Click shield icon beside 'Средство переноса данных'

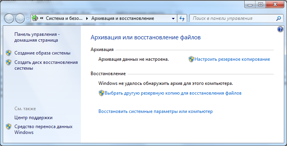tap(9, 127)
